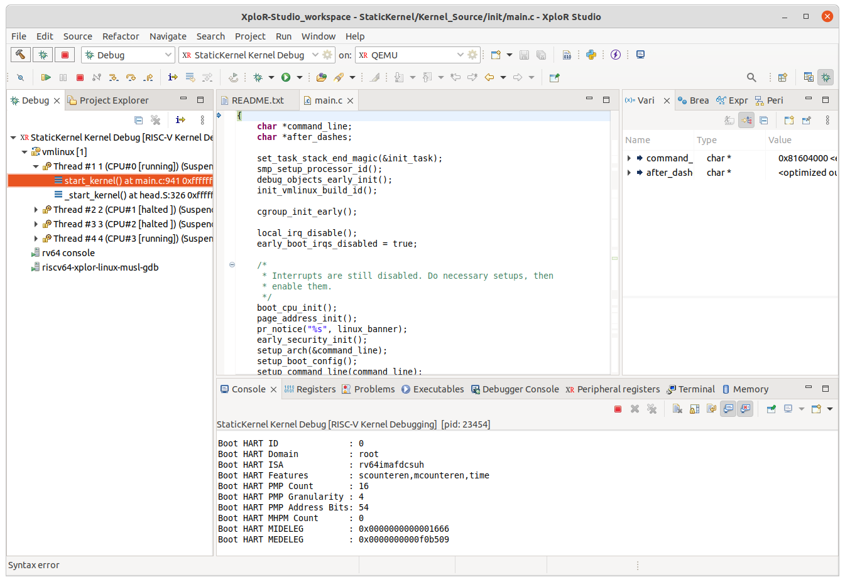Click the Pin Editor icon
The height and width of the screenshot is (582, 845).
pos(554,78)
